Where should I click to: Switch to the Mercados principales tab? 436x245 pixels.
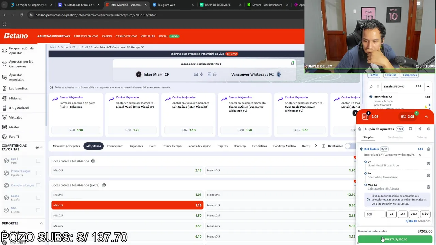[x=66, y=146]
